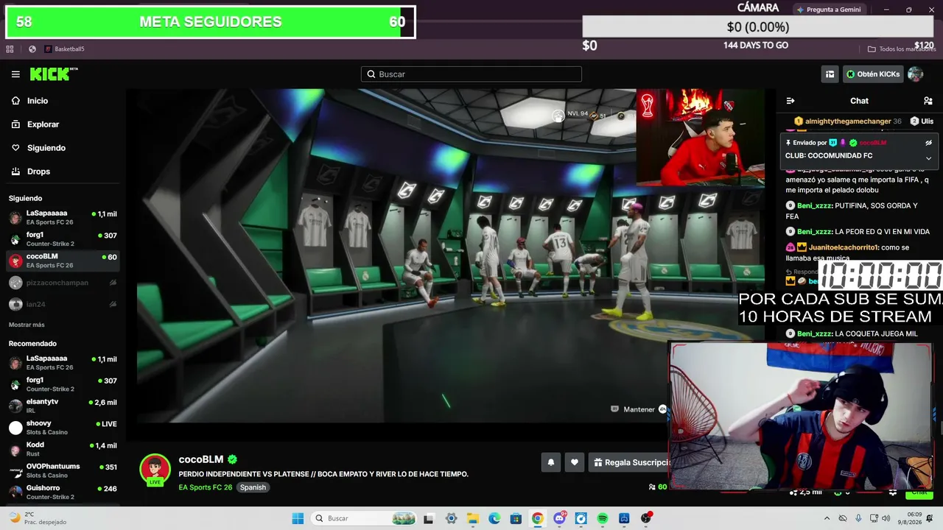
Task: Open the user profile avatar menu
Action: pyautogui.click(x=916, y=74)
